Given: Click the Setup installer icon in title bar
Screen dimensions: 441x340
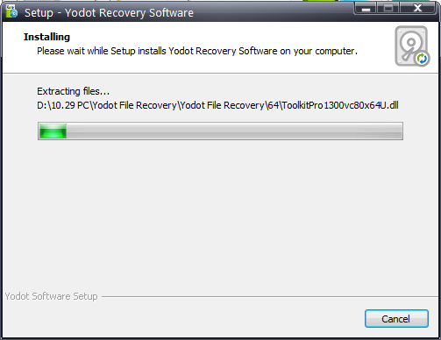Looking at the screenshot, I should pyautogui.click(x=11, y=11).
